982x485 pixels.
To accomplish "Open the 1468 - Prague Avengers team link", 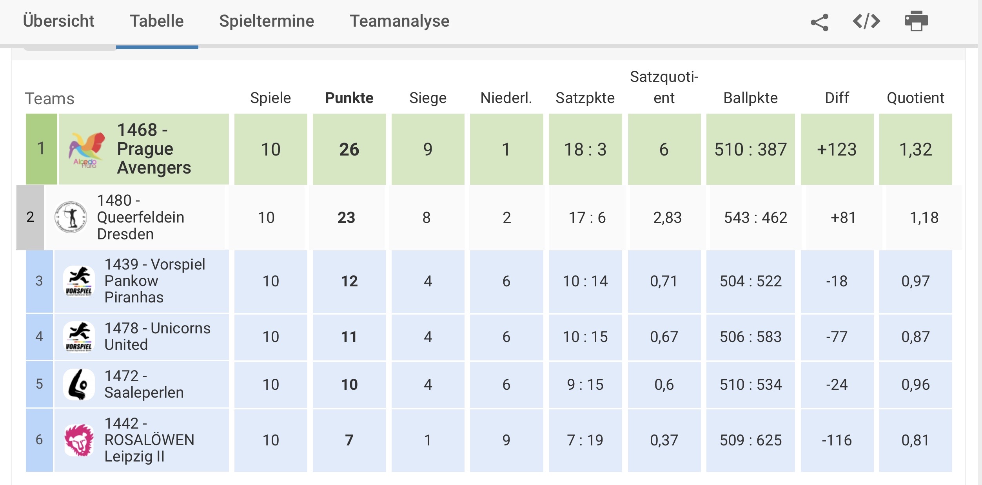I will point(154,149).
